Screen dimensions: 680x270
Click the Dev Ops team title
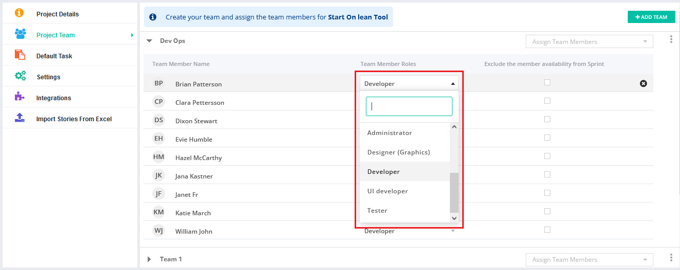173,41
